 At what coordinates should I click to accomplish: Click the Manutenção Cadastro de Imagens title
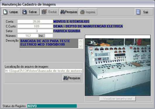point(29,4)
